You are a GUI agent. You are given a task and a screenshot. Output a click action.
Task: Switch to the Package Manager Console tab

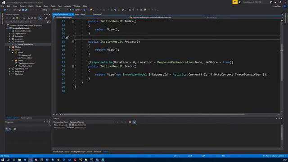click(81, 152)
